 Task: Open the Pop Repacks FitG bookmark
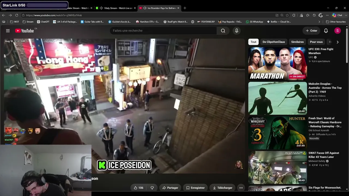[x=230, y=22]
